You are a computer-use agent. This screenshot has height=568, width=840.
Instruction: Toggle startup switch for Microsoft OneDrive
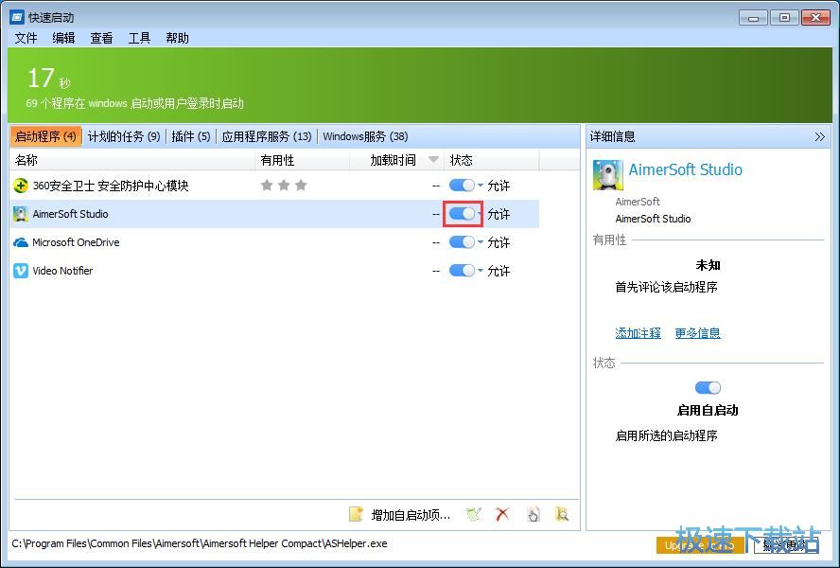462,242
